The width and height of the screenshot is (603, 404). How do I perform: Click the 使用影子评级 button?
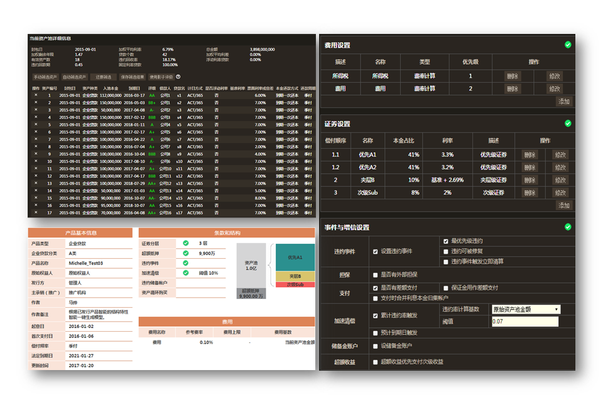(161, 77)
